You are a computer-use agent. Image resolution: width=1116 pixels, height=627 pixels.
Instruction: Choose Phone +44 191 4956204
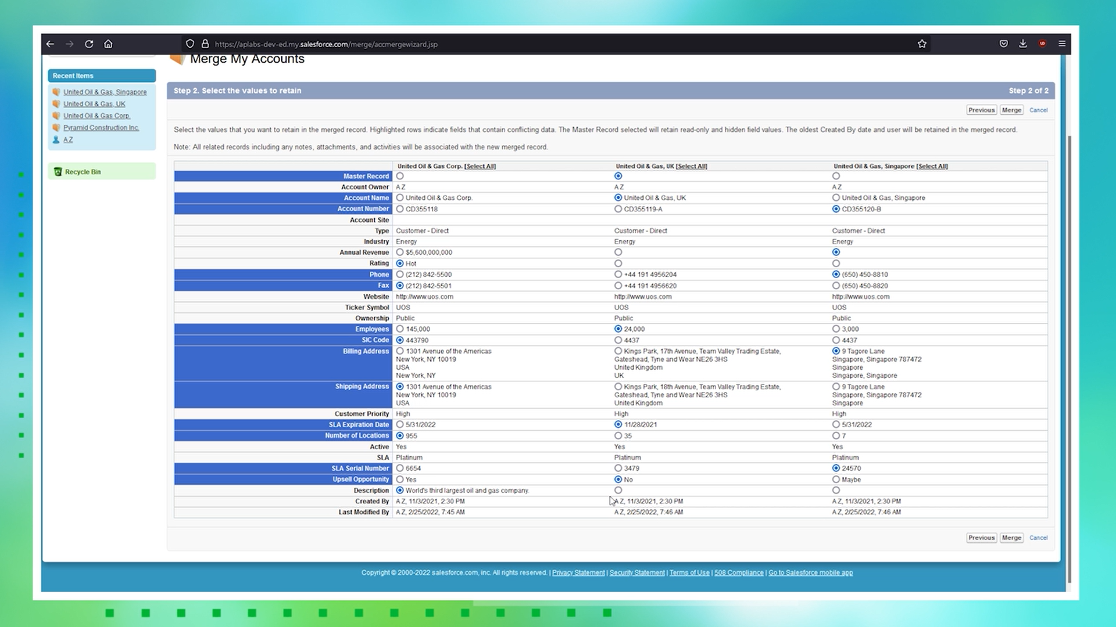[618, 275]
